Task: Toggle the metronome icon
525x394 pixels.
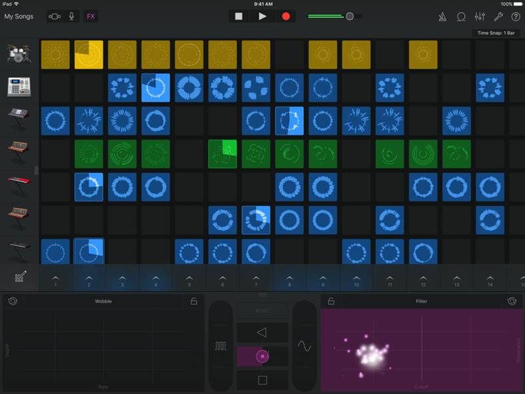Action: (442, 17)
